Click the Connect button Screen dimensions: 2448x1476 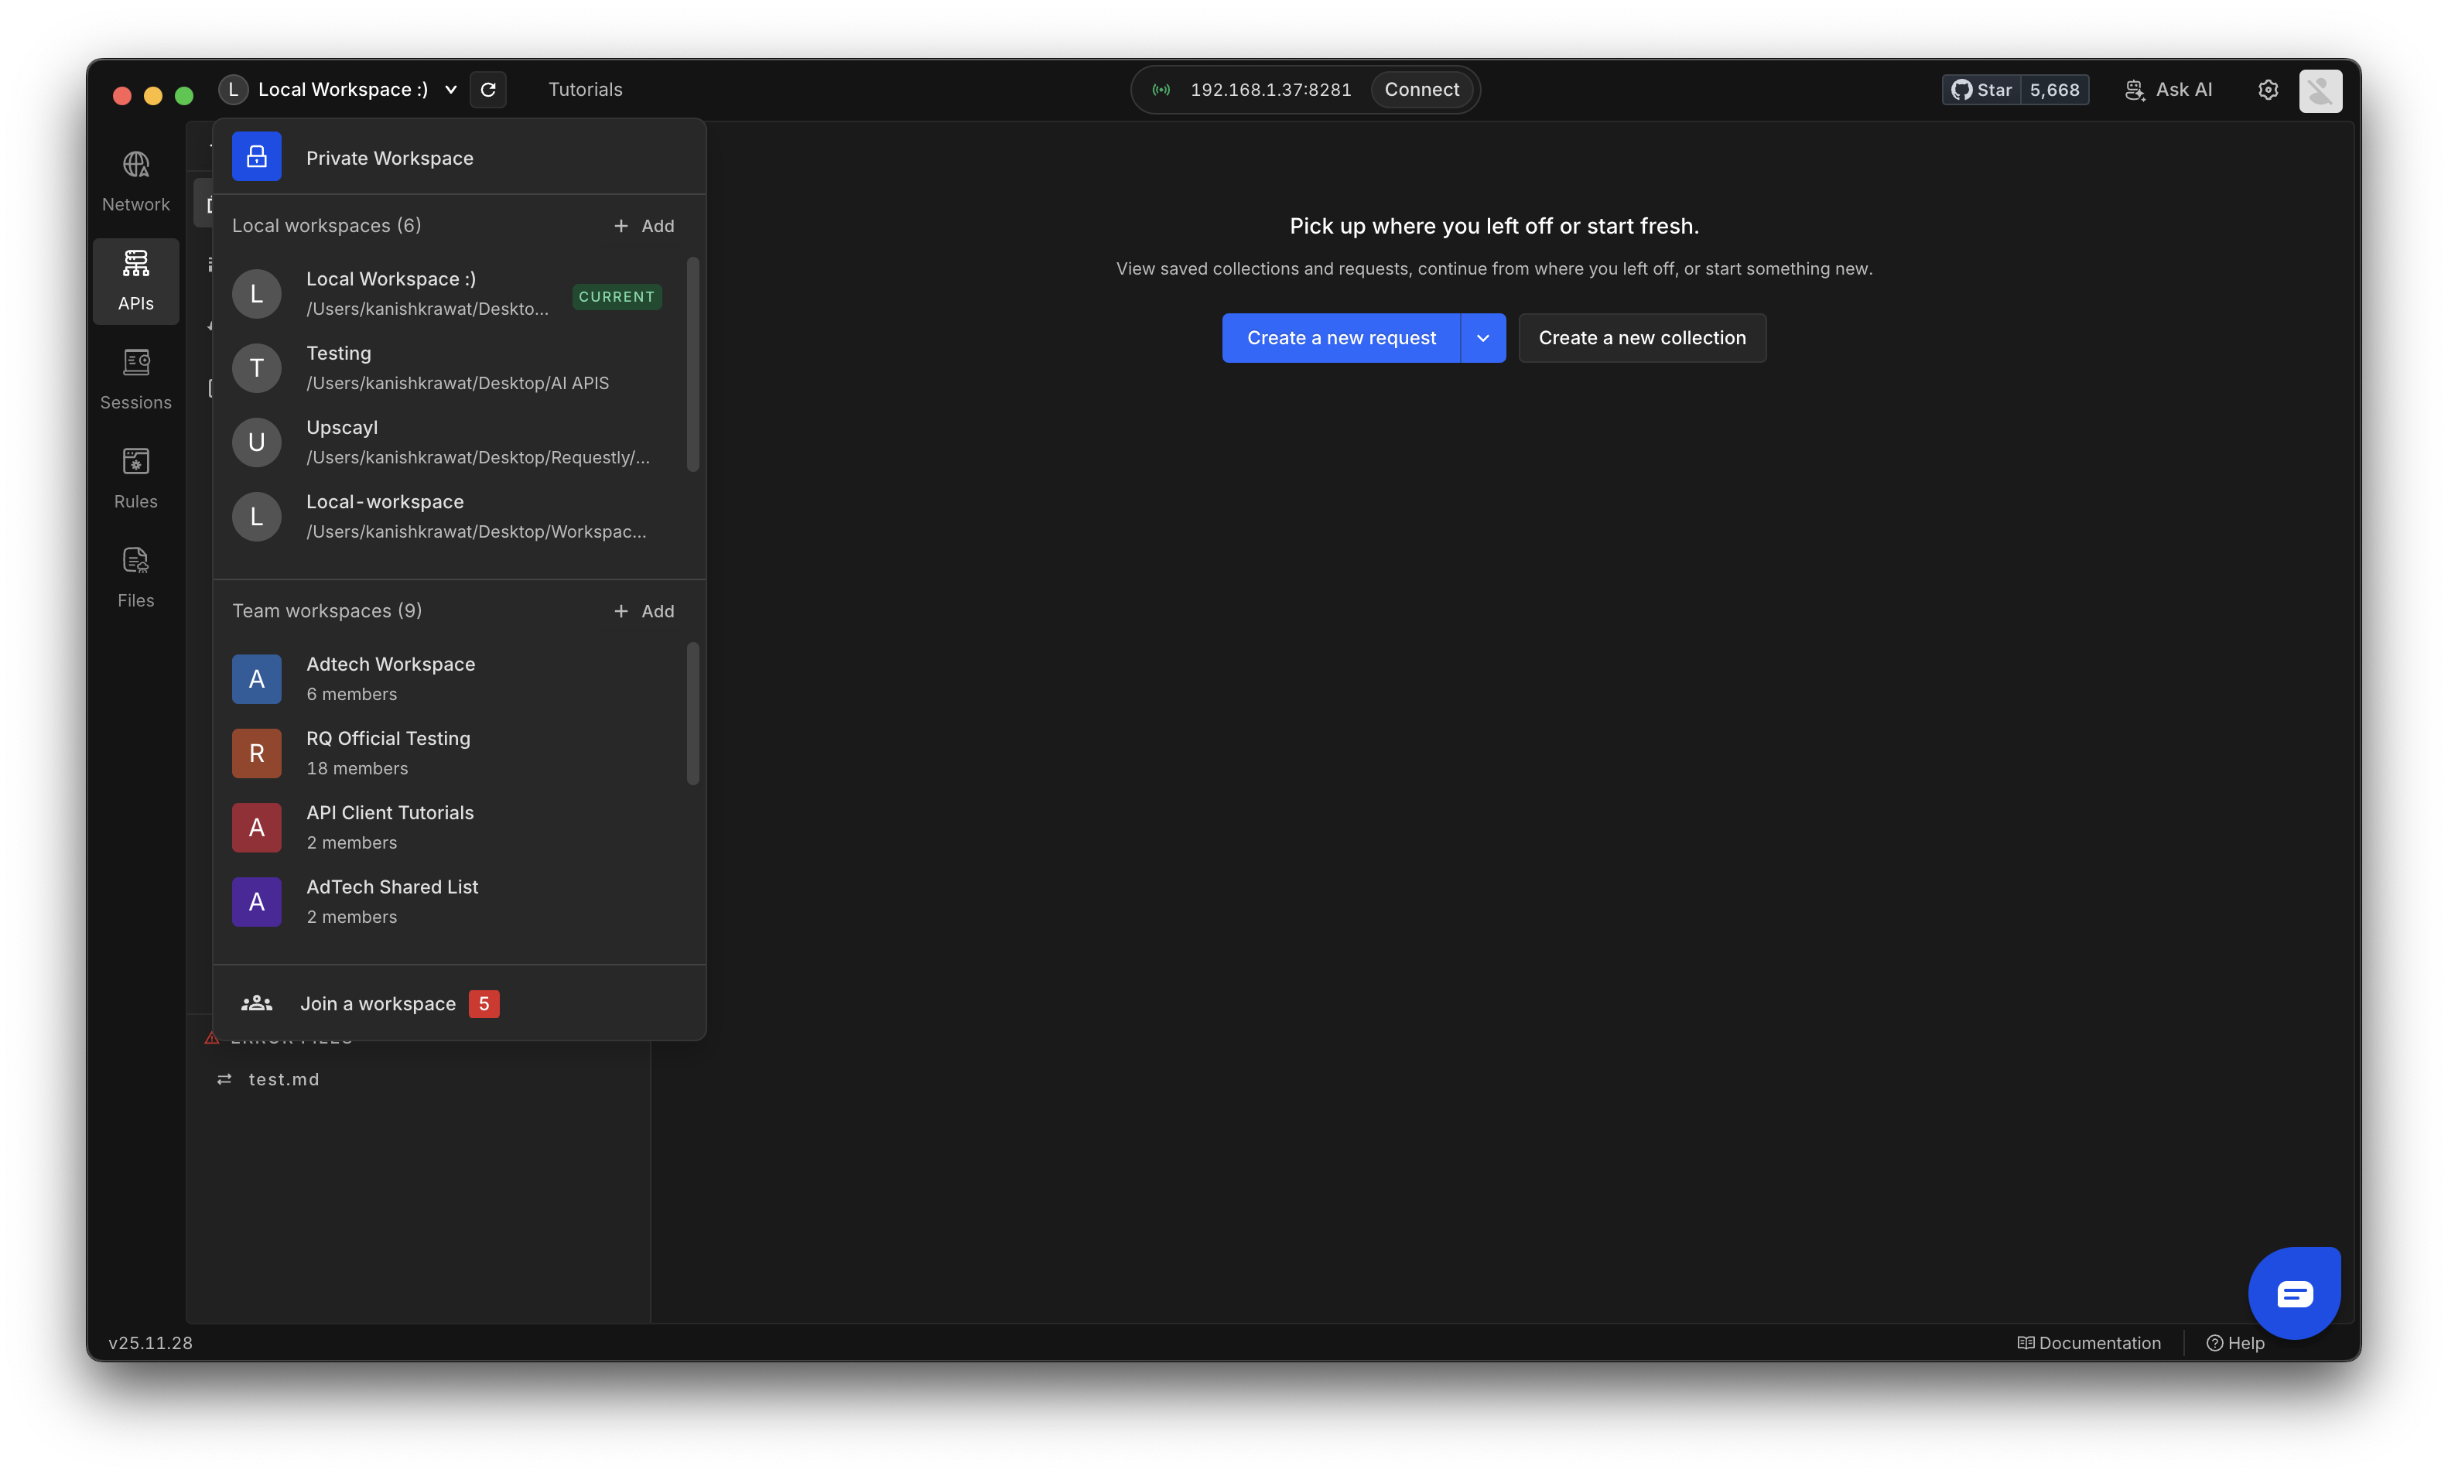pos(1422,90)
